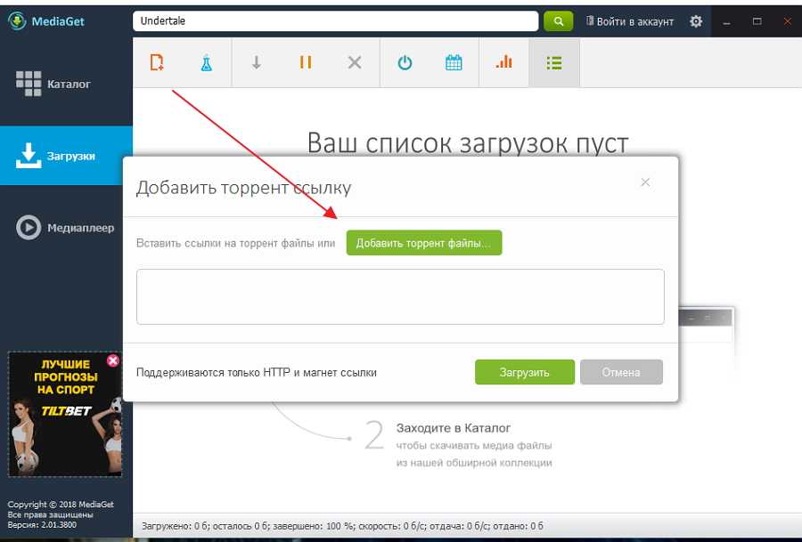
Task: Pause downloads with the pause icon
Action: 306,62
